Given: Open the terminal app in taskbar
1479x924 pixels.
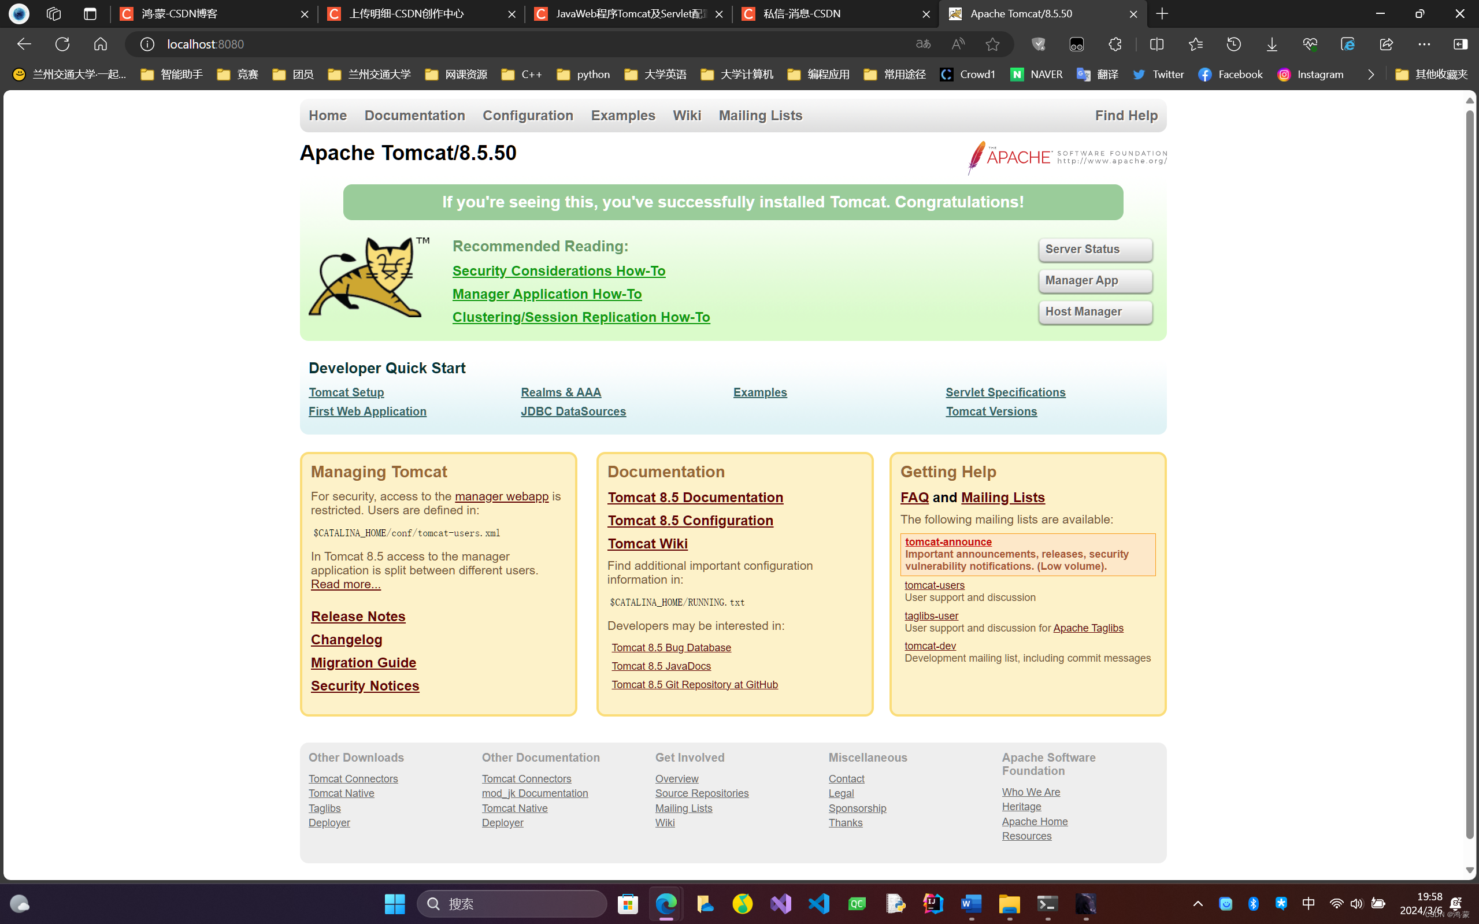Looking at the screenshot, I should pyautogui.click(x=1047, y=903).
